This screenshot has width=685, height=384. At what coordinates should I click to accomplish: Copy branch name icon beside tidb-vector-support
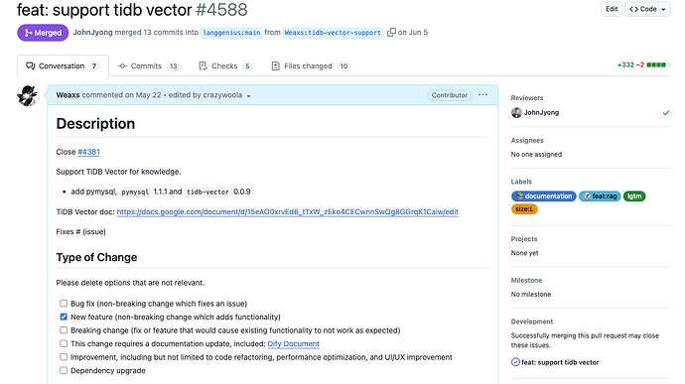click(391, 33)
